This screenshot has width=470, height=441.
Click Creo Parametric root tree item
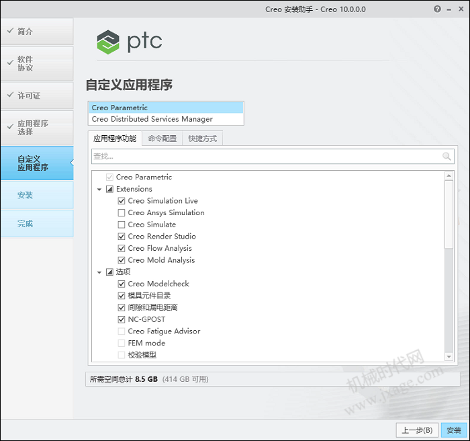click(x=144, y=177)
